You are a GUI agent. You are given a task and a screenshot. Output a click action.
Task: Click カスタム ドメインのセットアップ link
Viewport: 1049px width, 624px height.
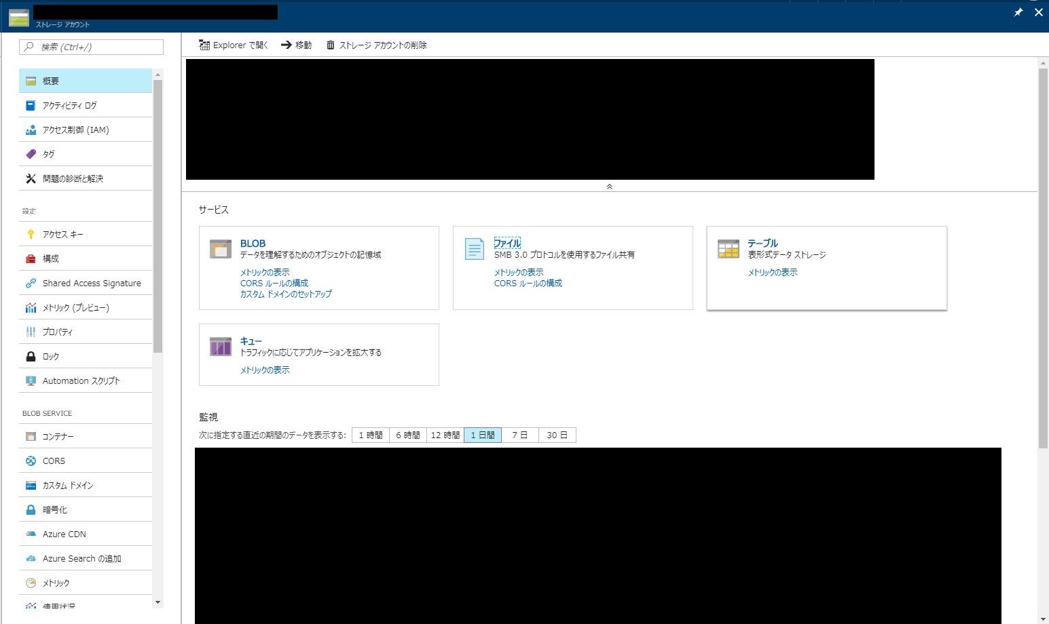pyautogui.click(x=285, y=294)
